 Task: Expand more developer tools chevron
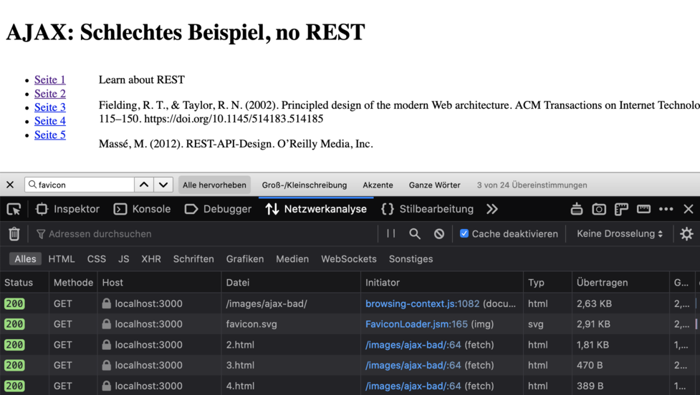pos(492,209)
